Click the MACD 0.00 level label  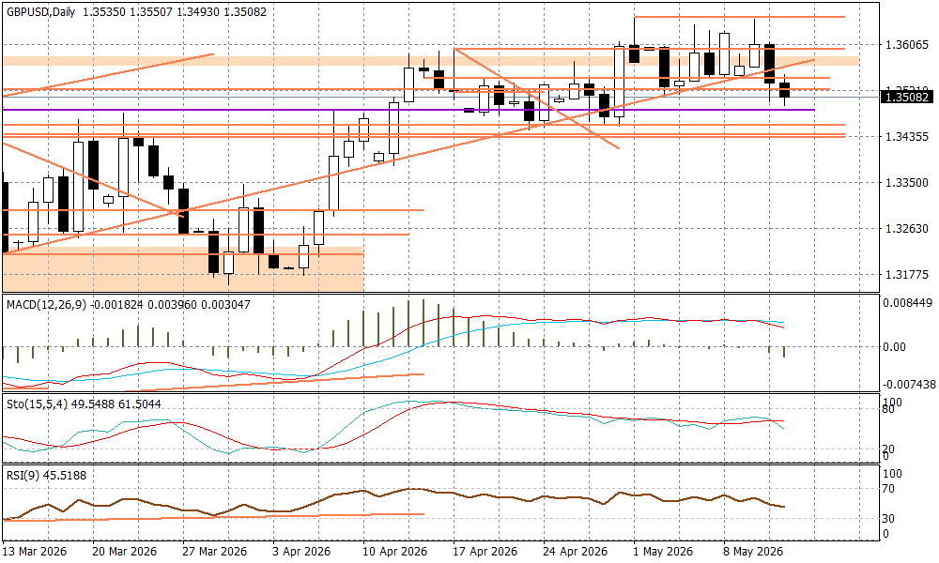[x=894, y=347]
